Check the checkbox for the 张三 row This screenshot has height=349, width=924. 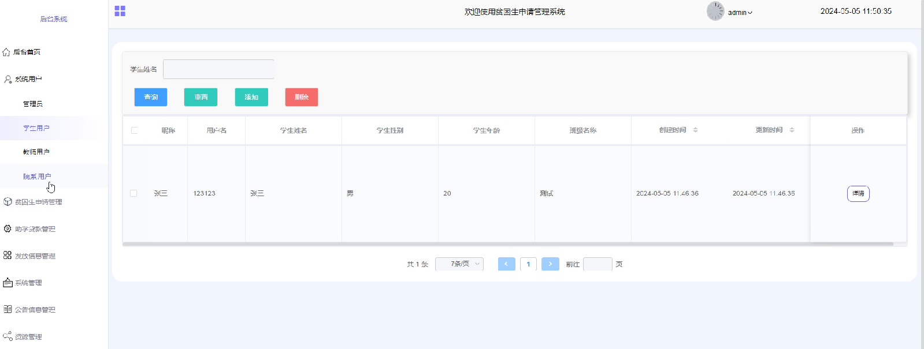(133, 193)
